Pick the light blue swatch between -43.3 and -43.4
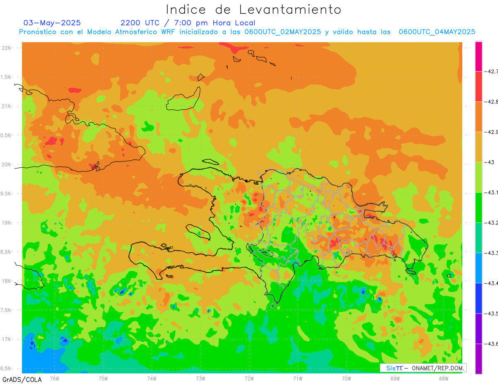 (478, 268)
